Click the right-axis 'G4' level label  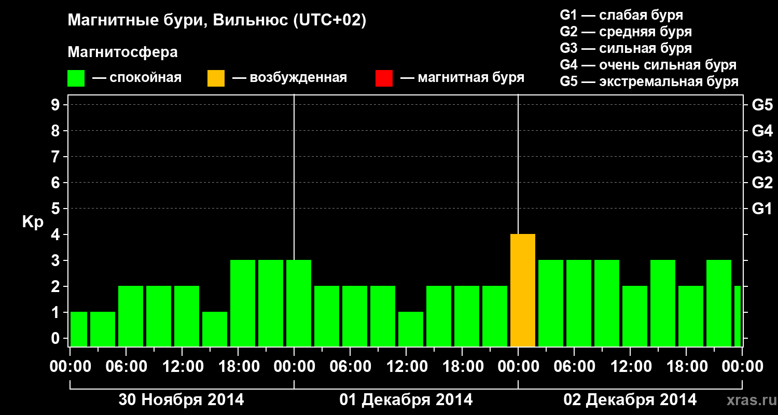[762, 131]
